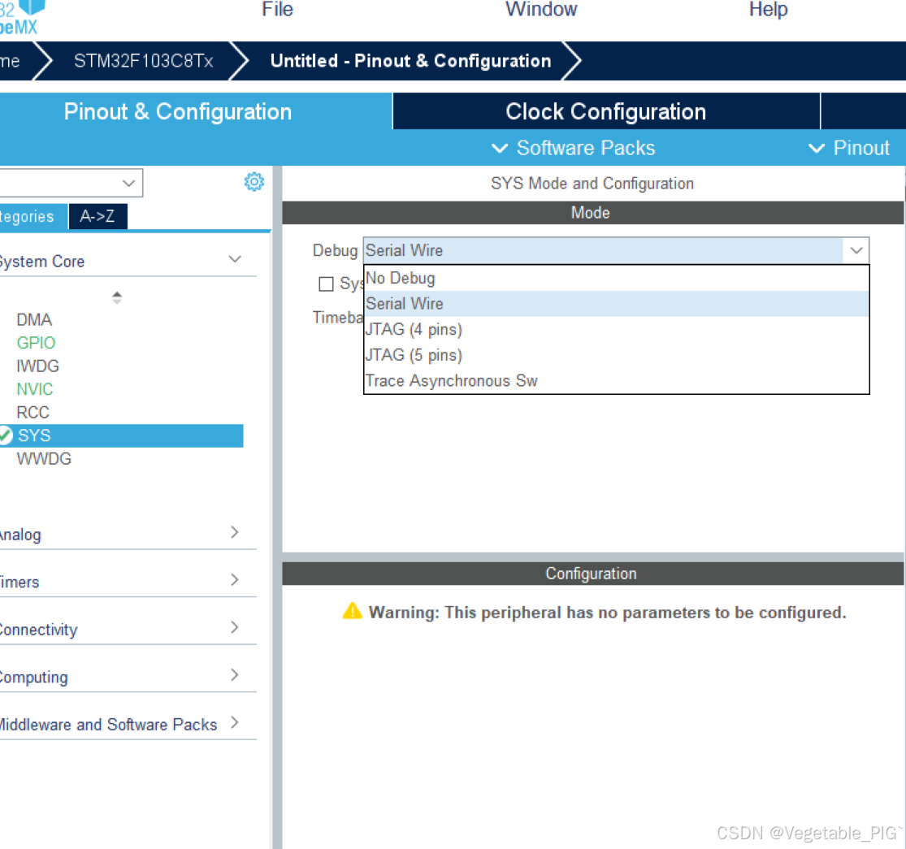Open the settings gear icon in categories panel
The height and width of the screenshot is (849, 906).
pos(254,182)
